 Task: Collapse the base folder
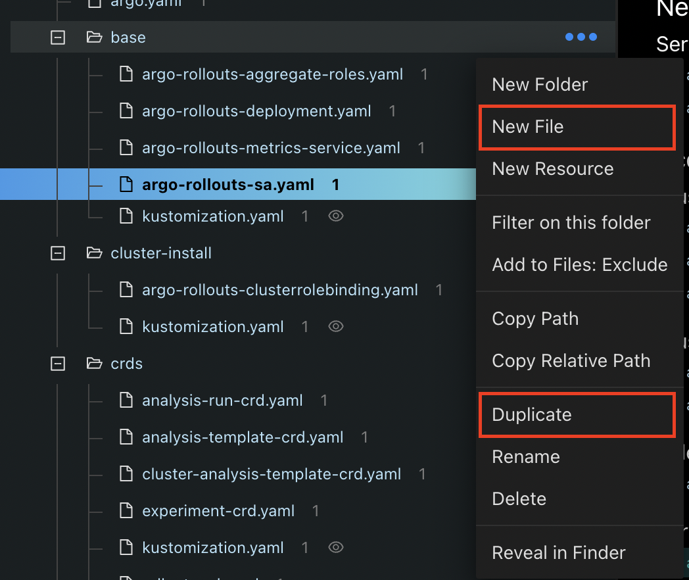[58, 37]
